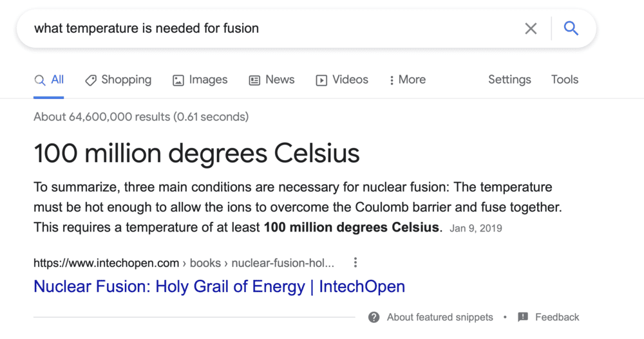644x339 pixels.
Task: Click the Videos play icon
Action: (321, 80)
